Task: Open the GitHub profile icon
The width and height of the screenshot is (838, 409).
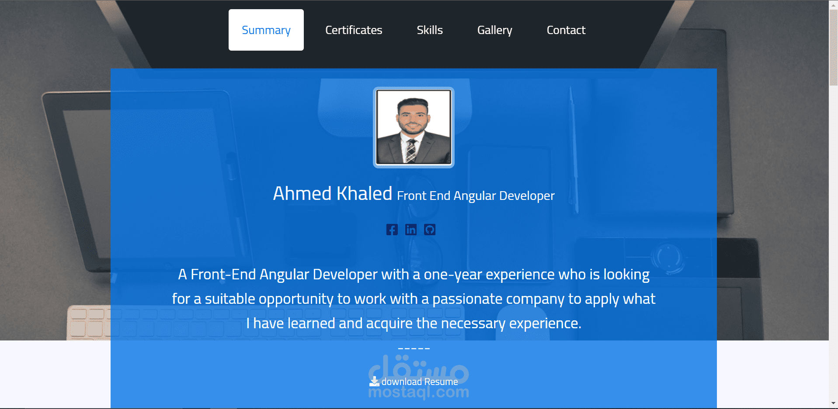Action: [430, 230]
